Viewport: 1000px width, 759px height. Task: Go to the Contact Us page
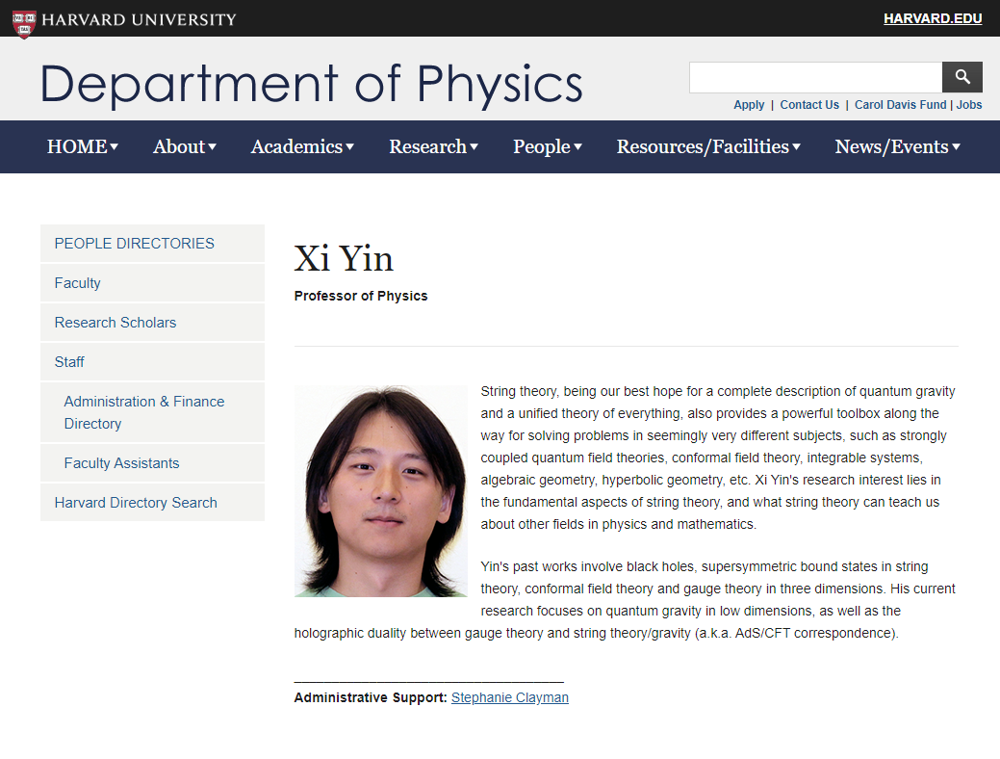[x=809, y=105]
